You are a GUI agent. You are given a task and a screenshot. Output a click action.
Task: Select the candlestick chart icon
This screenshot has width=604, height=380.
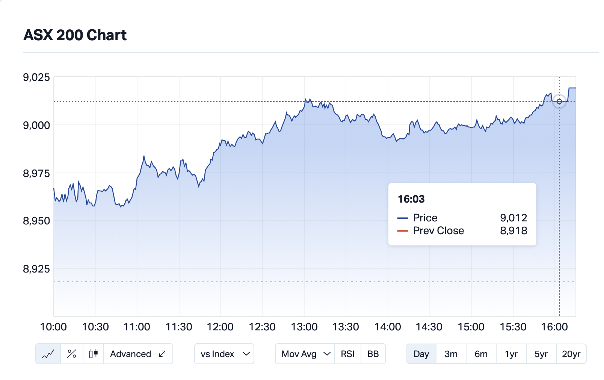(x=94, y=354)
